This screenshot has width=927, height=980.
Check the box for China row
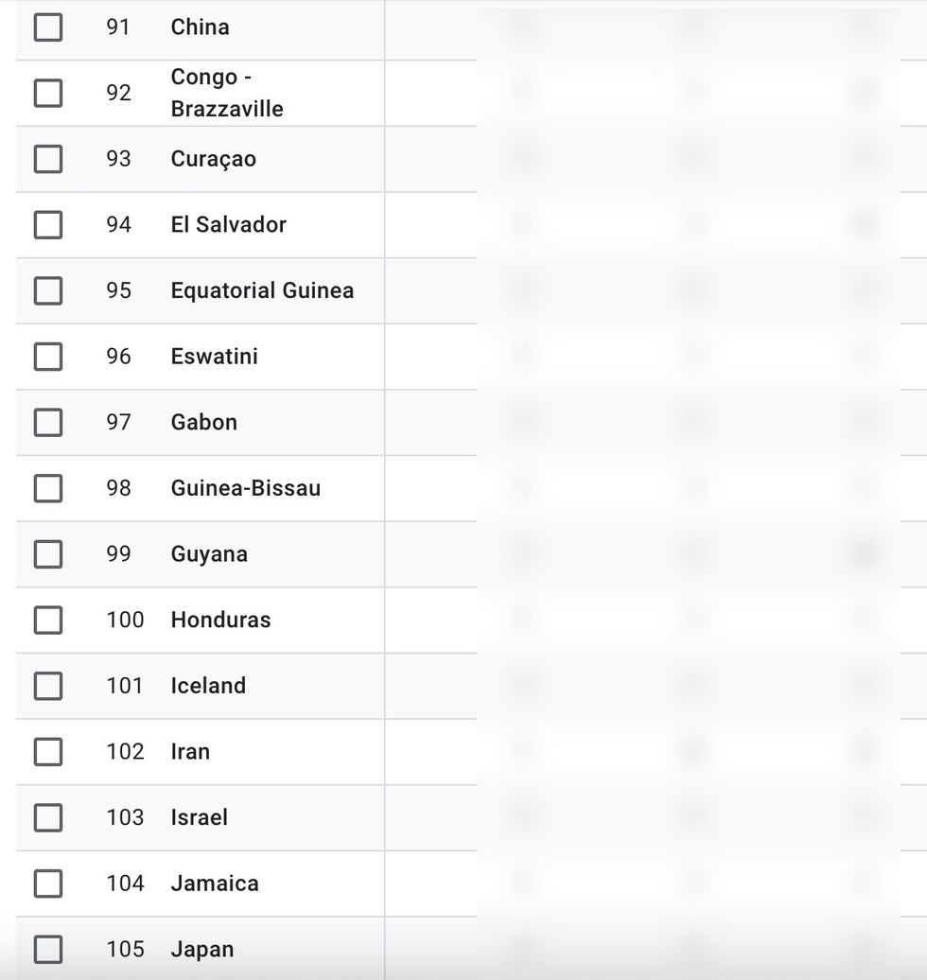click(x=48, y=27)
